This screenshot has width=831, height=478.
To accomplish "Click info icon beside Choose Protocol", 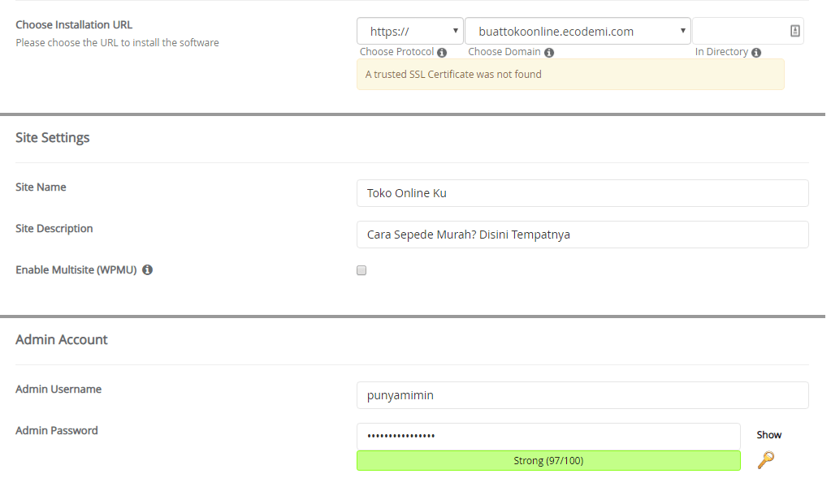I will pos(442,53).
